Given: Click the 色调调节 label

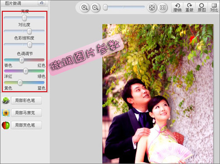Looking at the screenshot, I should pos(25,54).
